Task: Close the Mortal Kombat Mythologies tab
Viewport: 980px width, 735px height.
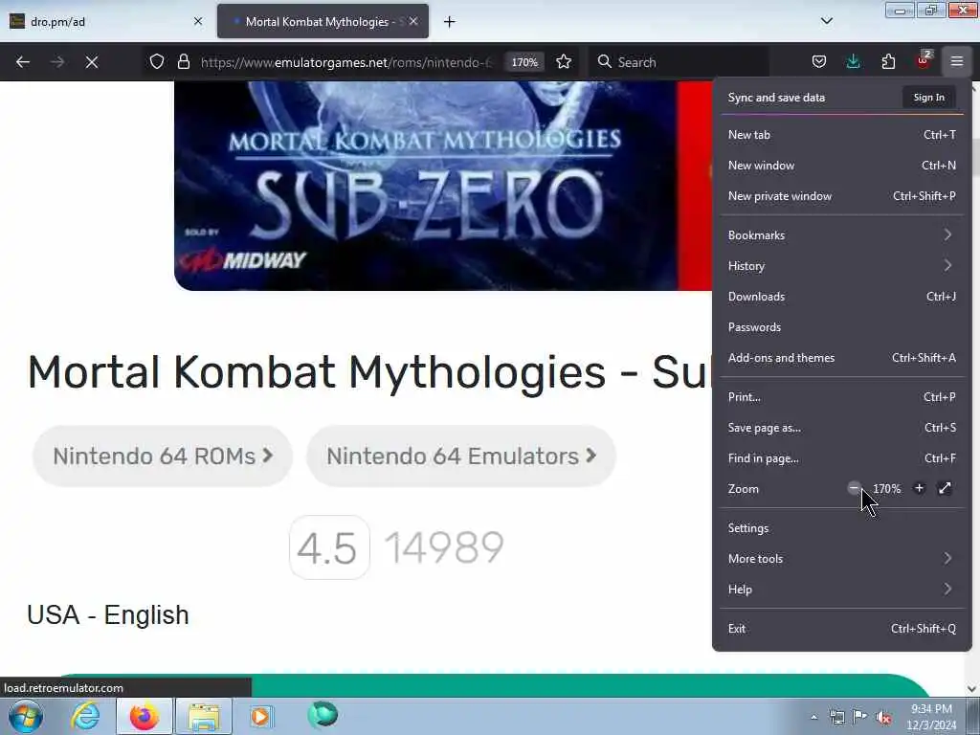Action: click(x=413, y=21)
